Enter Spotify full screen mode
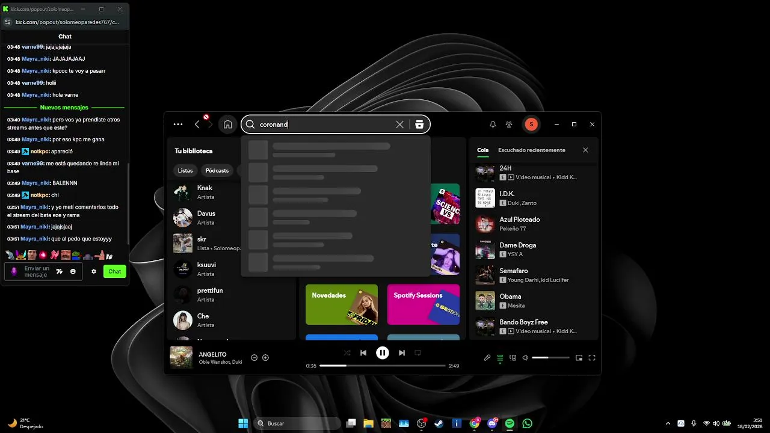 592,358
